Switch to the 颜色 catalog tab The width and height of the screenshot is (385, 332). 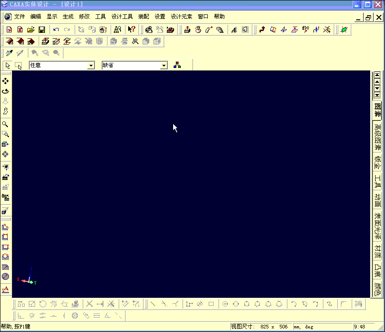point(377,289)
